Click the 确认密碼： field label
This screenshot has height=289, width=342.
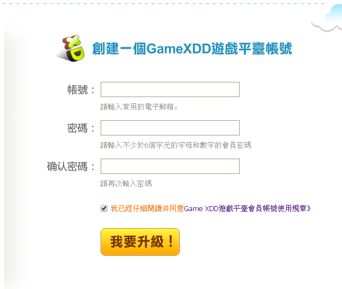(x=71, y=167)
